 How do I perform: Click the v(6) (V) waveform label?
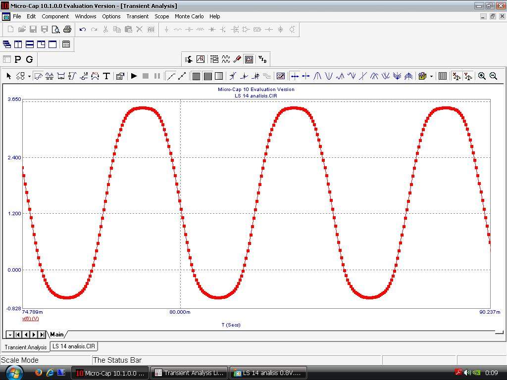[30, 319]
